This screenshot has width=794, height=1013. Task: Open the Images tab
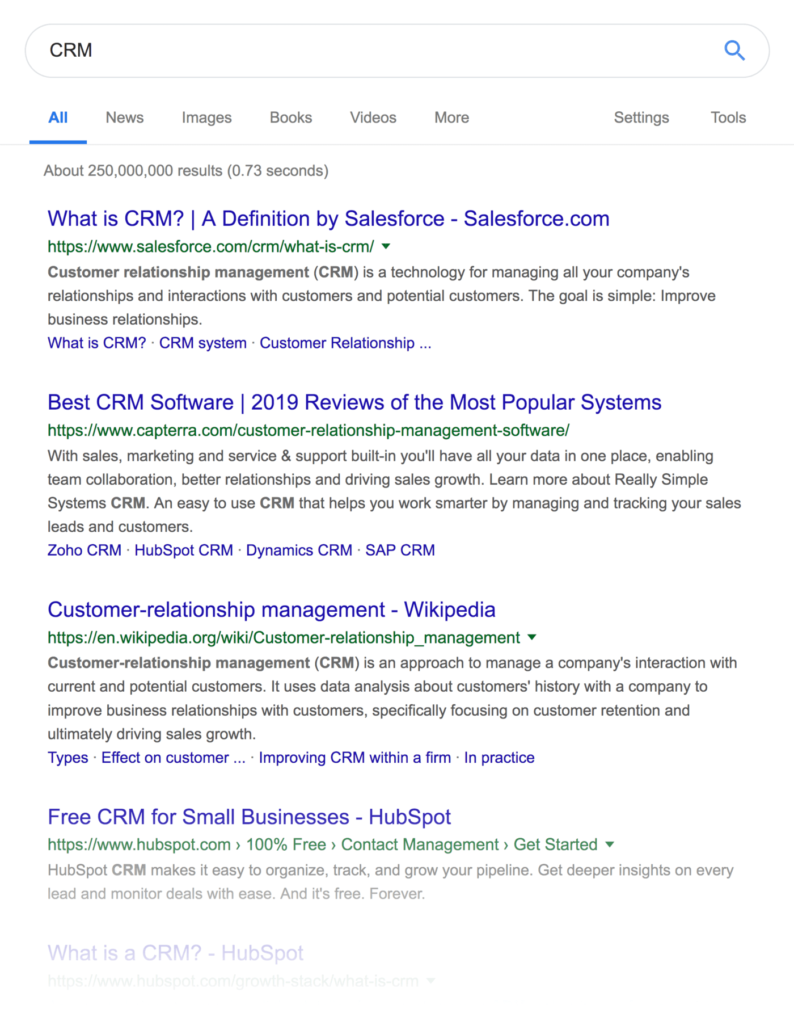[206, 117]
